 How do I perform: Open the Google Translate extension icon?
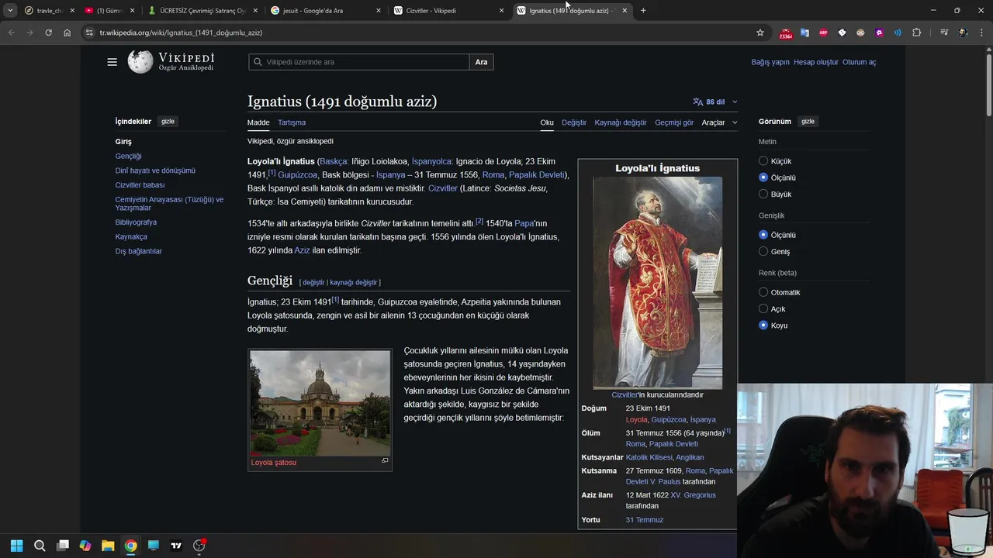click(804, 33)
